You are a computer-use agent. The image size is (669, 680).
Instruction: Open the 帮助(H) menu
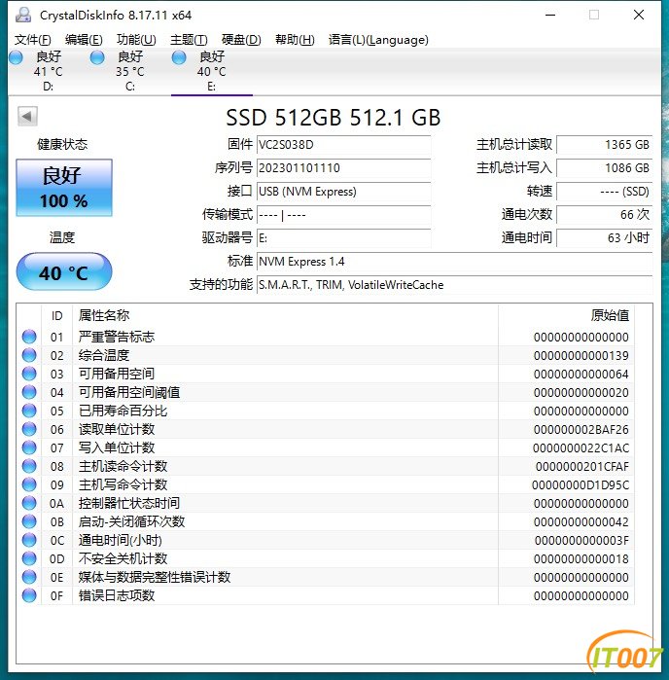coord(295,40)
